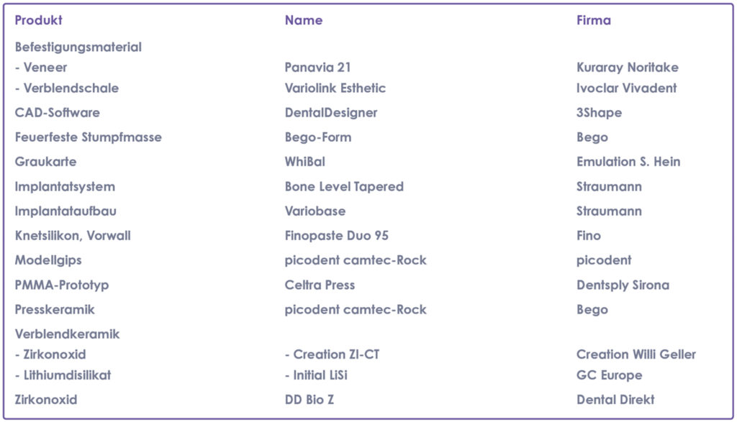
Task: Click the Firma column header
Action: (594, 20)
